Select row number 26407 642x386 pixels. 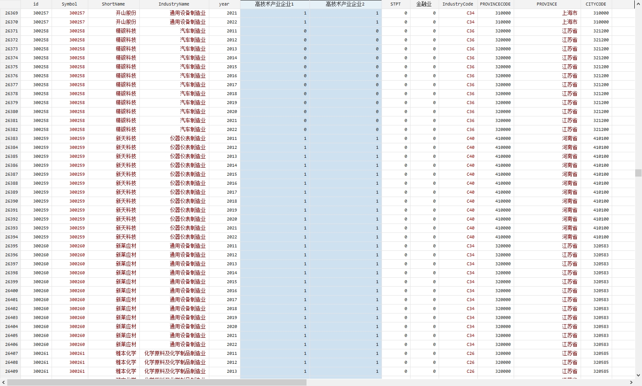11,354
